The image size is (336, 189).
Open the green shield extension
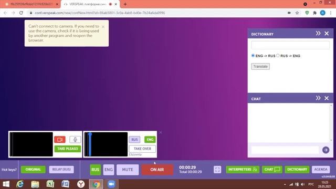pyautogui.click(x=307, y=13)
